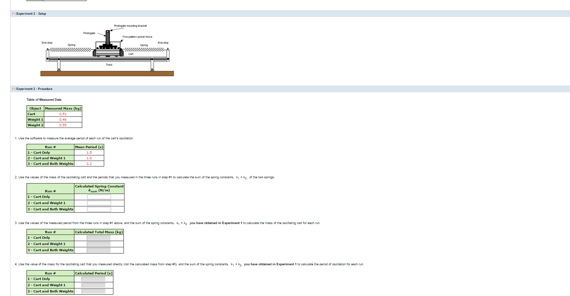The image size is (570, 296).
Task: Click the "Weight 1" row label in measured data
Action: [35, 120]
